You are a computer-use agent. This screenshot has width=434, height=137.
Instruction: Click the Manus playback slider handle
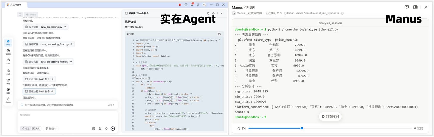[302, 128]
